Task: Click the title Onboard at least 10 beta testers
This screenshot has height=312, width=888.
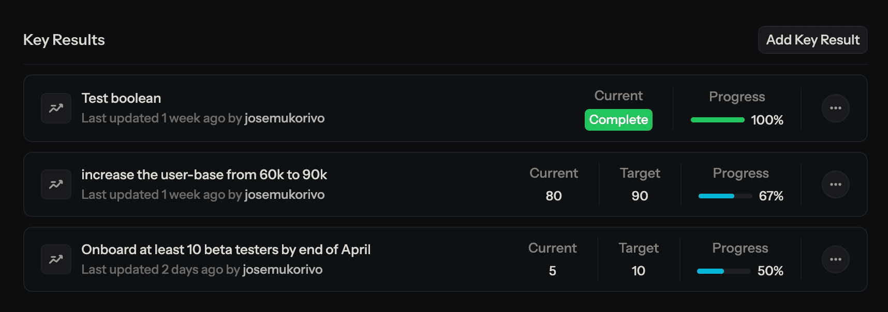Action: coord(226,249)
